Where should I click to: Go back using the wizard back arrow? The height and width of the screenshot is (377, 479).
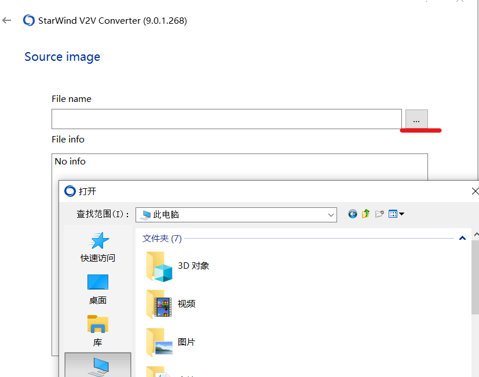click(6, 20)
